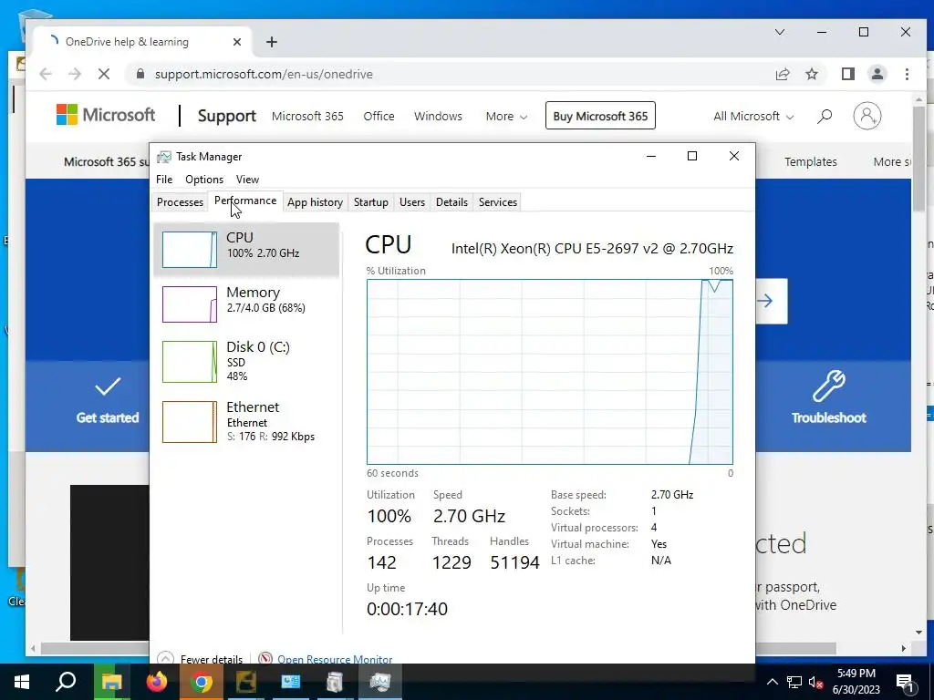The width and height of the screenshot is (934, 700).
Task: Click the network tray icon
Action: 794,682
